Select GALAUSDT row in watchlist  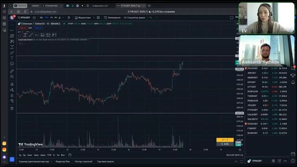click(x=267, y=115)
